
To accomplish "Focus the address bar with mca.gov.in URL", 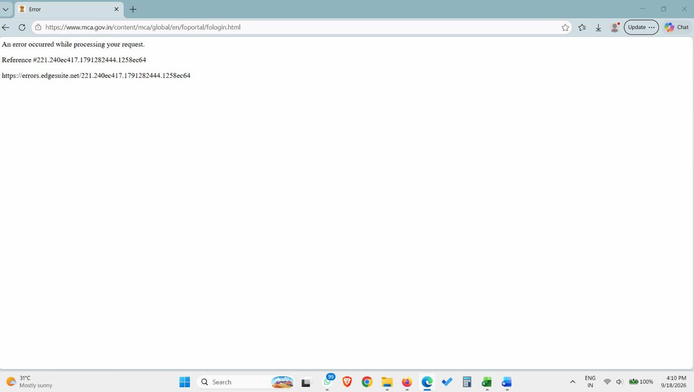I will click(x=301, y=27).
